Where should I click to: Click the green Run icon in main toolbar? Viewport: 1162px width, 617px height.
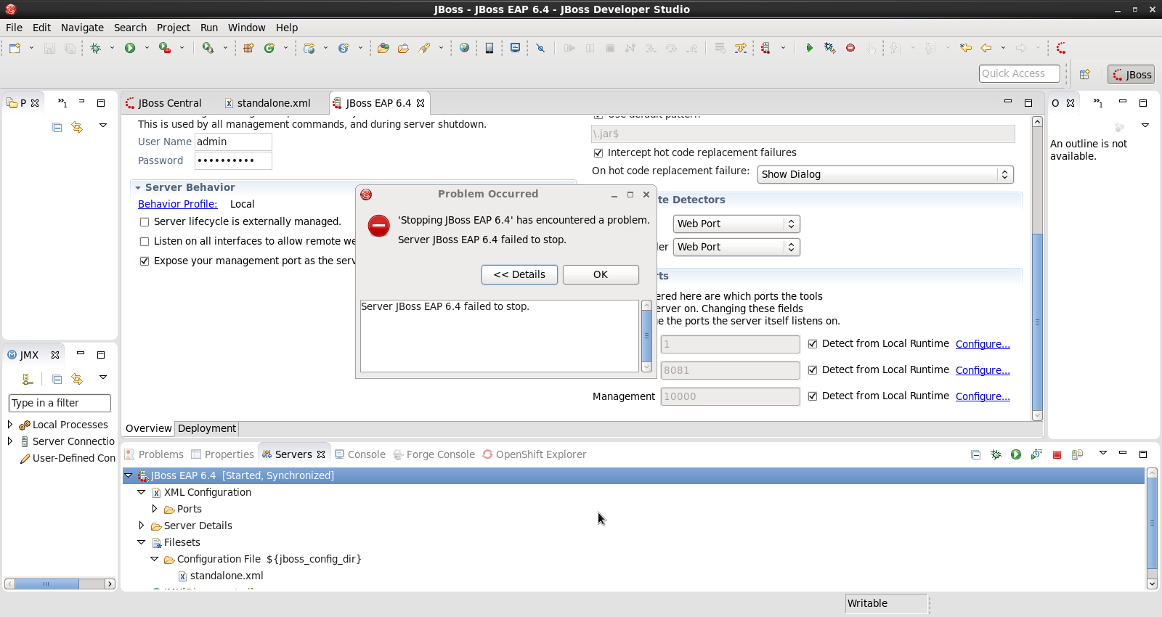pos(130,48)
